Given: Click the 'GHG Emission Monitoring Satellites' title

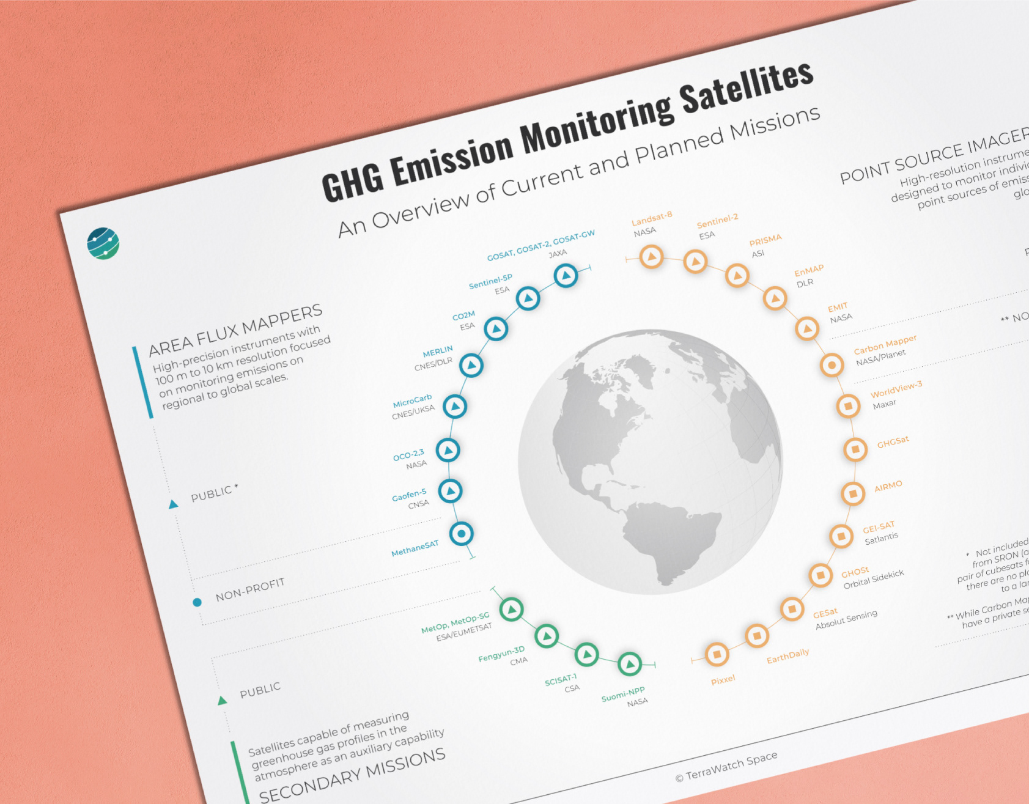Looking at the screenshot, I should point(567,131).
